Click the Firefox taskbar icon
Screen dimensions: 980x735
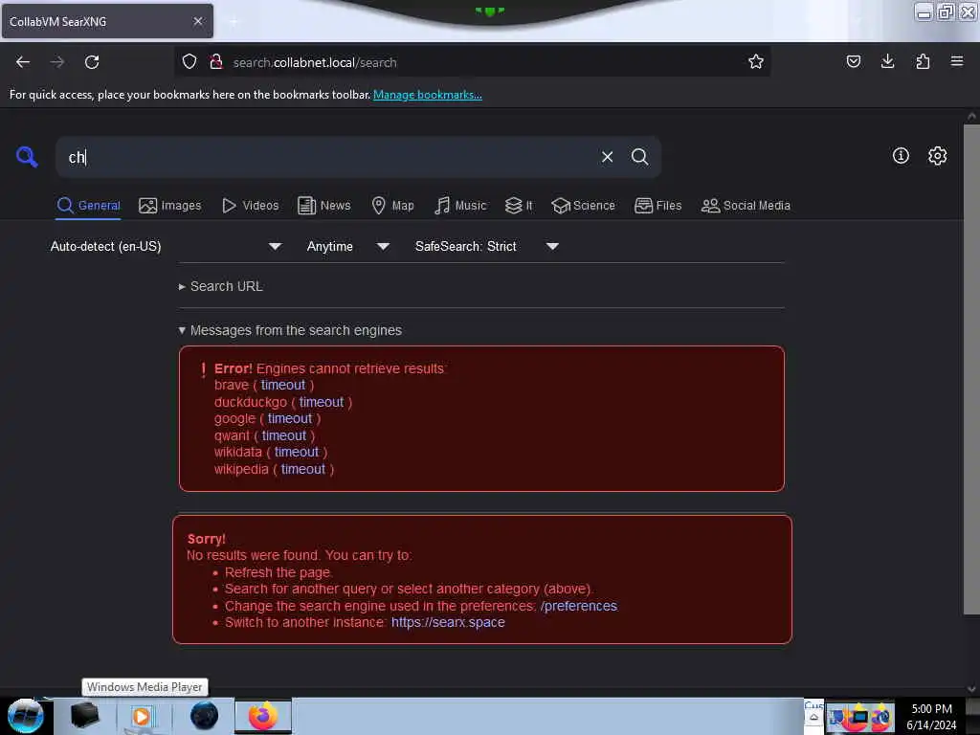click(263, 716)
